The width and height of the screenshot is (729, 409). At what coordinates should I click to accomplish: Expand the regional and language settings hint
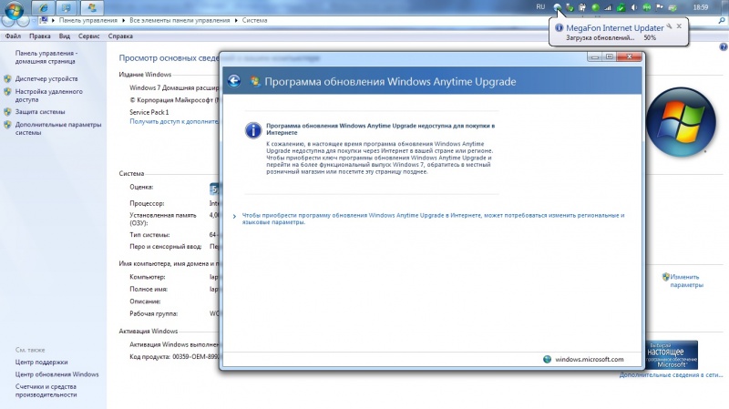point(235,216)
